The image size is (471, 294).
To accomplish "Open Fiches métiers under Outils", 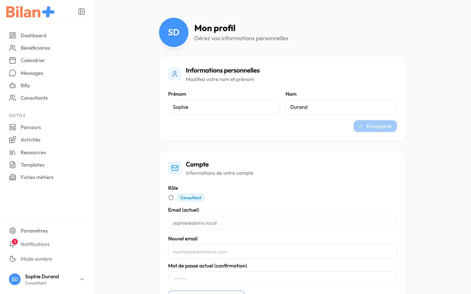I will (47, 177).
